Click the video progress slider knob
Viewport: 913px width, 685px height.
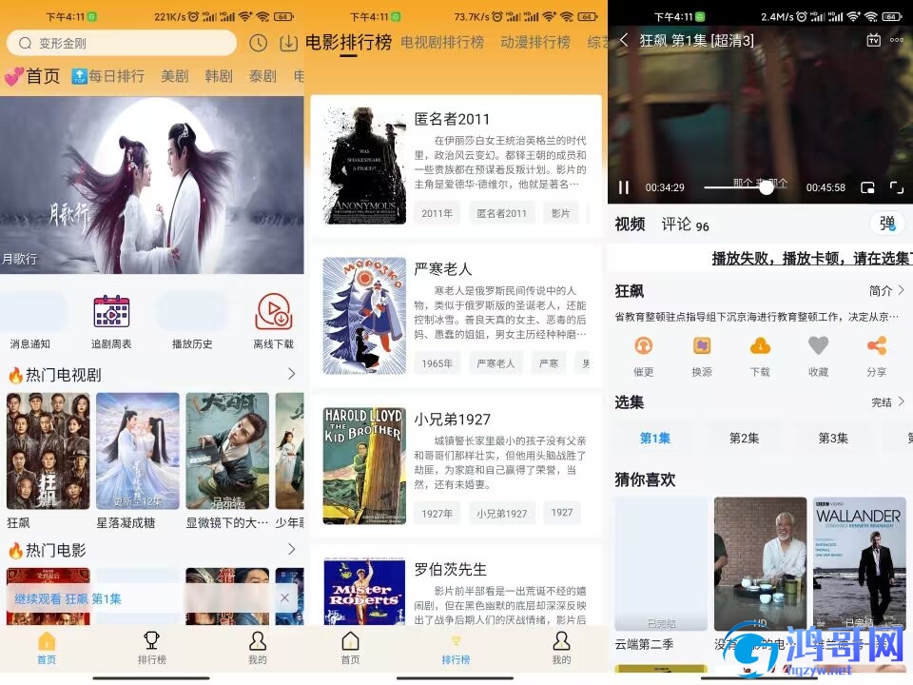coord(767,187)
